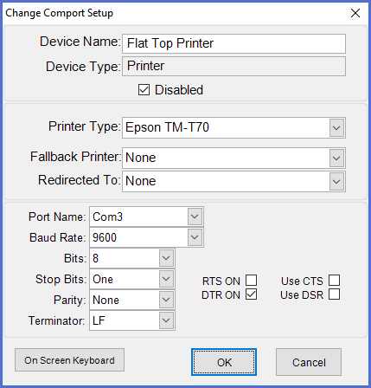Enable the RTS ON checkbox
371x388 pixels.
[x=251, y=281]
